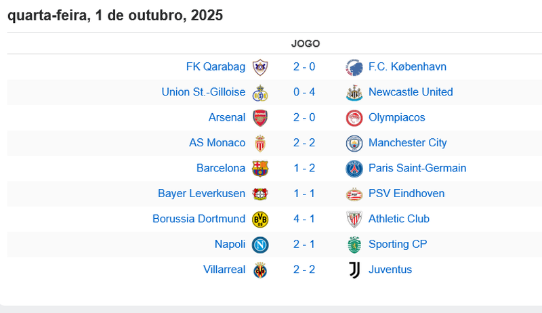Click the 4 - 1 Dortmund match score

[x=304, y=219]
